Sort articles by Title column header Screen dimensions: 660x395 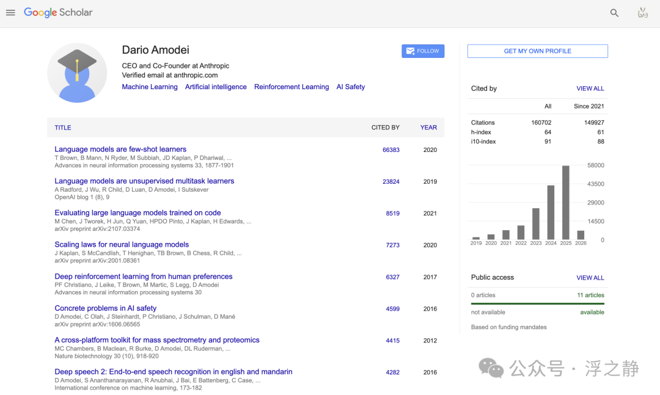coord(63,128)
